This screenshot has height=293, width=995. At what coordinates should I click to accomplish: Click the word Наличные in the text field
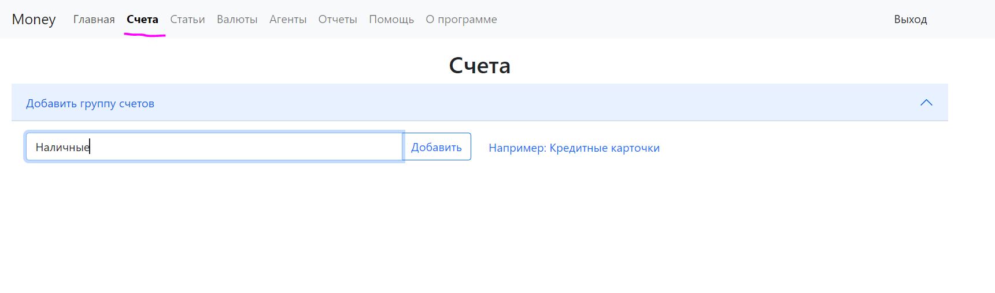tap(62, 147)
